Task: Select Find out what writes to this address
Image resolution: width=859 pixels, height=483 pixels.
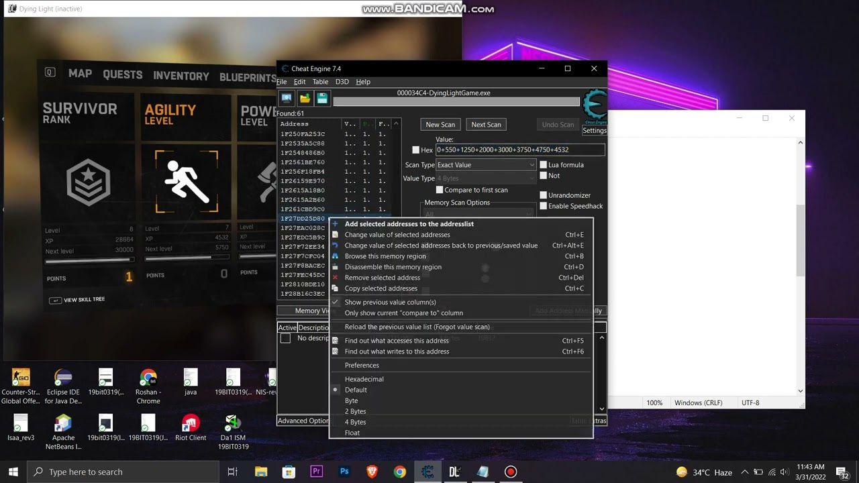Action: tap(461, 352)
